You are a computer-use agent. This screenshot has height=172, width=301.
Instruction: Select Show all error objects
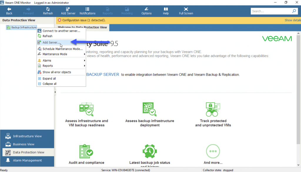click(x=57, y=72)
